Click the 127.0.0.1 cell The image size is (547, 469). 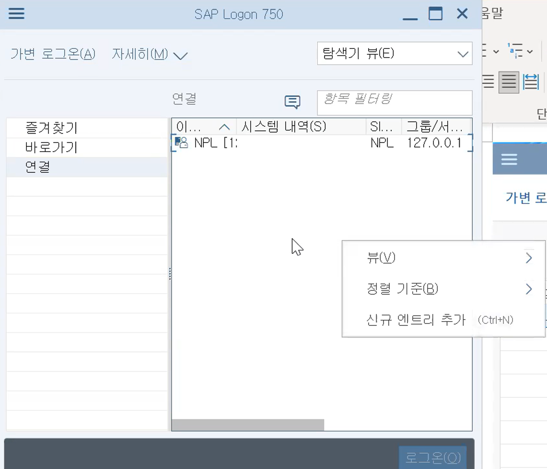(434, 143)
